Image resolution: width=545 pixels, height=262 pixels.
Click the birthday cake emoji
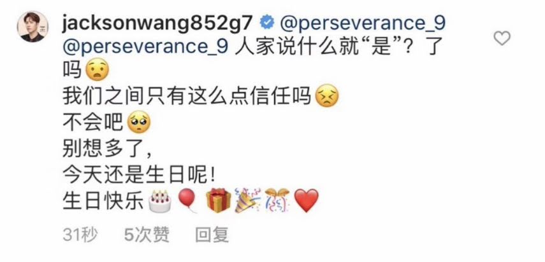(x=159, y=202)
